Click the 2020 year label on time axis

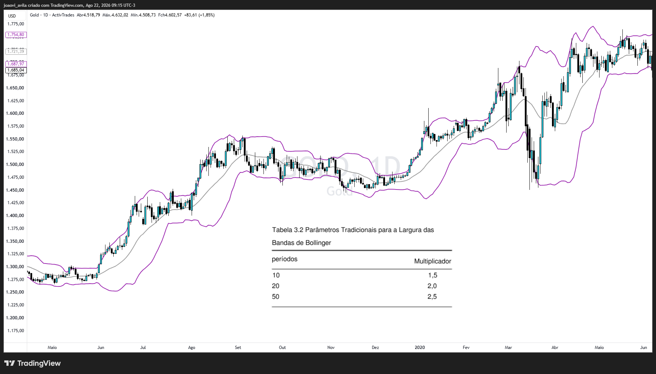click(x=420, y=348)
